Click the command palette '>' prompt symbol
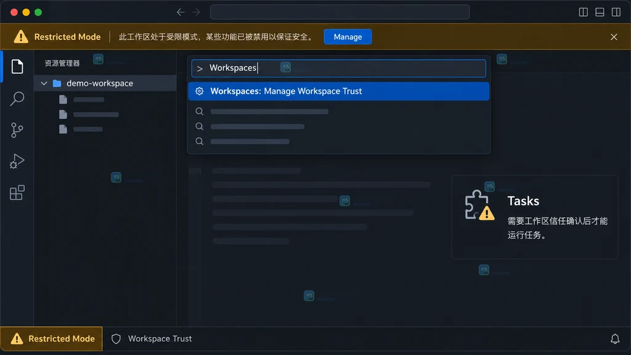Viewport: 631px width, 355px height. pyautogui.click(x=200, y=68)
